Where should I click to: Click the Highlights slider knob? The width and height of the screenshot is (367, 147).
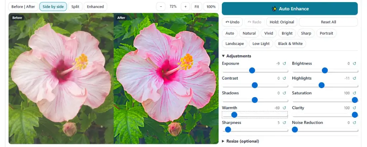click(321, 85)
